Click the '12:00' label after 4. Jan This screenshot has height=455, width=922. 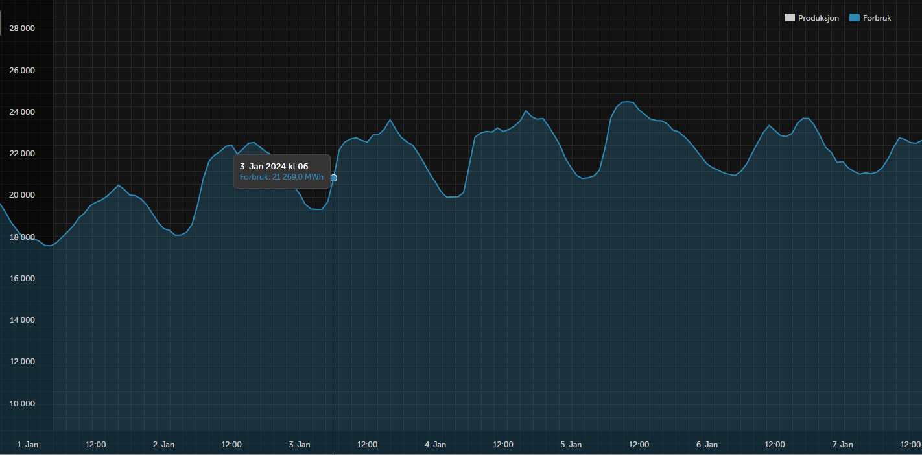pos(503,445)
